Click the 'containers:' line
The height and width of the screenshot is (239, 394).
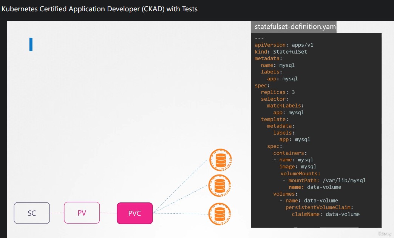tap(290, 153)
